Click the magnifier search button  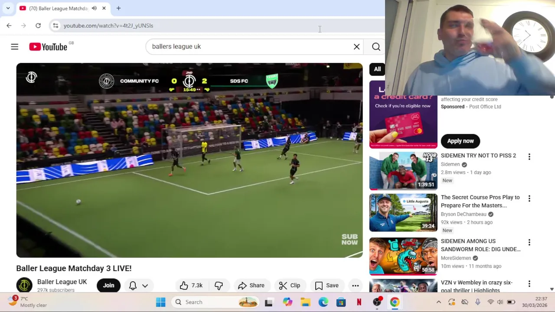coord(376,47)
